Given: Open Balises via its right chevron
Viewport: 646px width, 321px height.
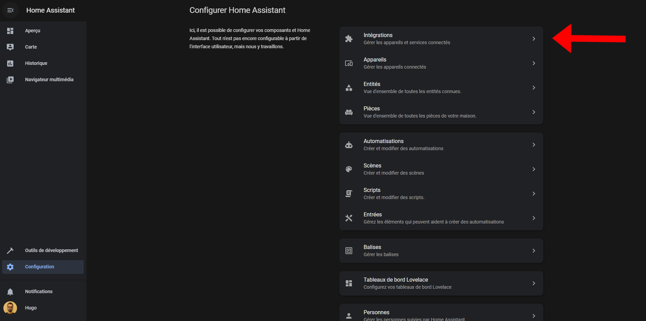Looking at the screenshot, I should (534, 251).
